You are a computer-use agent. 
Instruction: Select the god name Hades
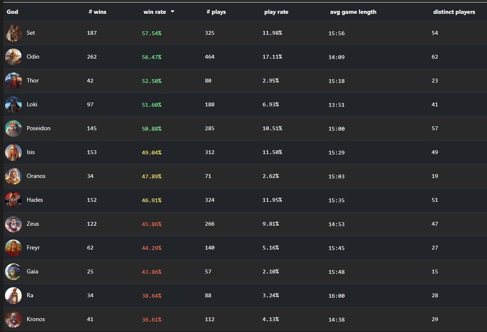tap(35, 200)
